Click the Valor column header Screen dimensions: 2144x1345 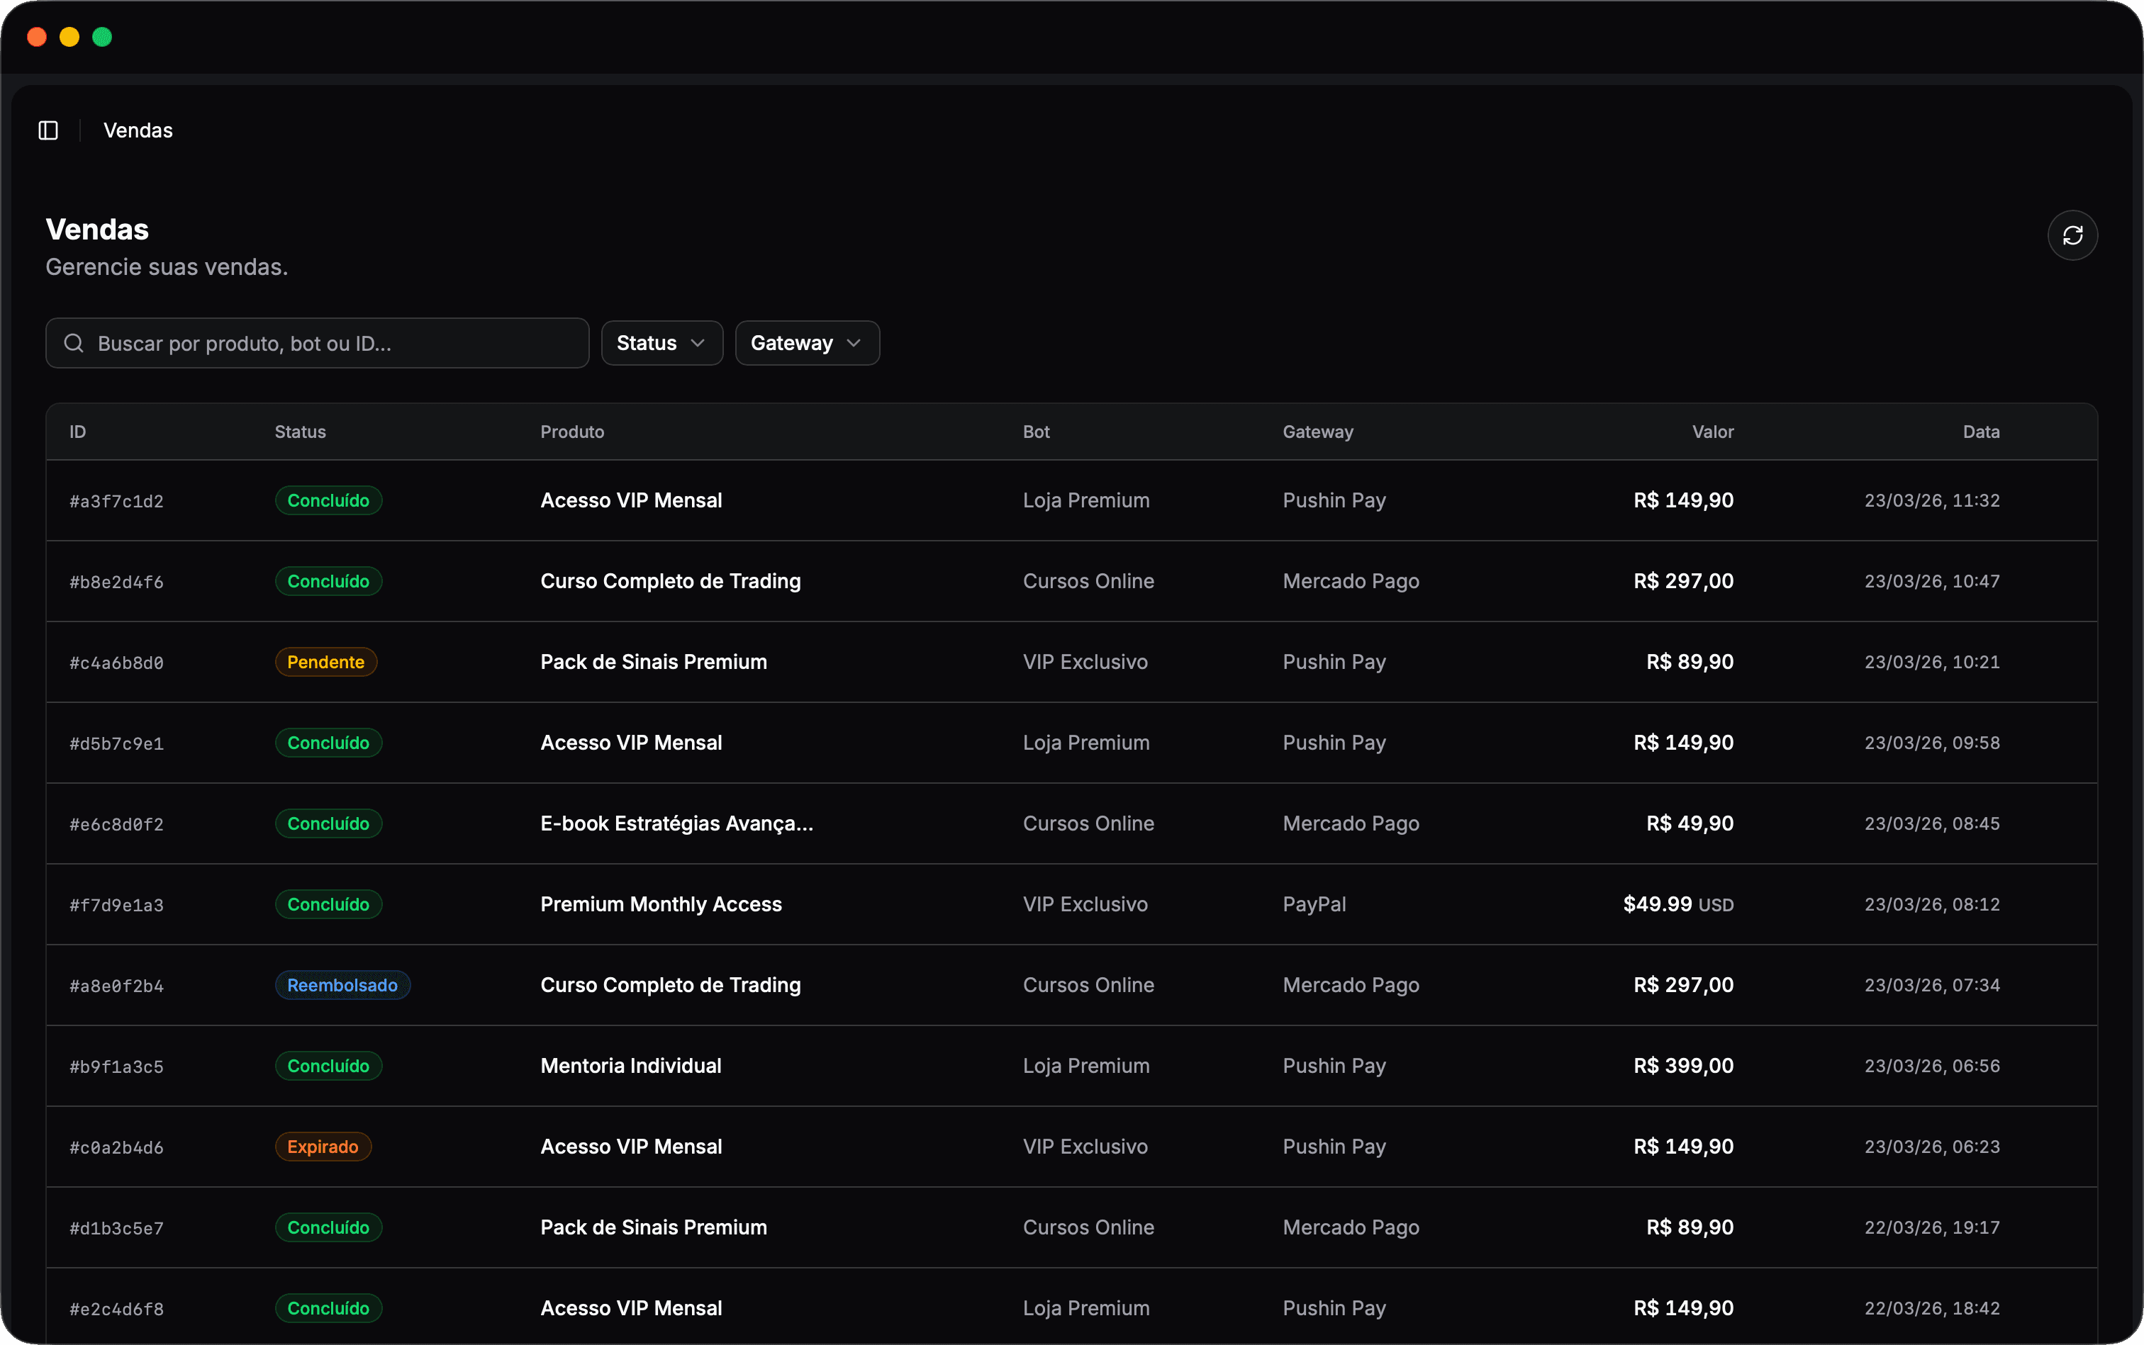1712,432
